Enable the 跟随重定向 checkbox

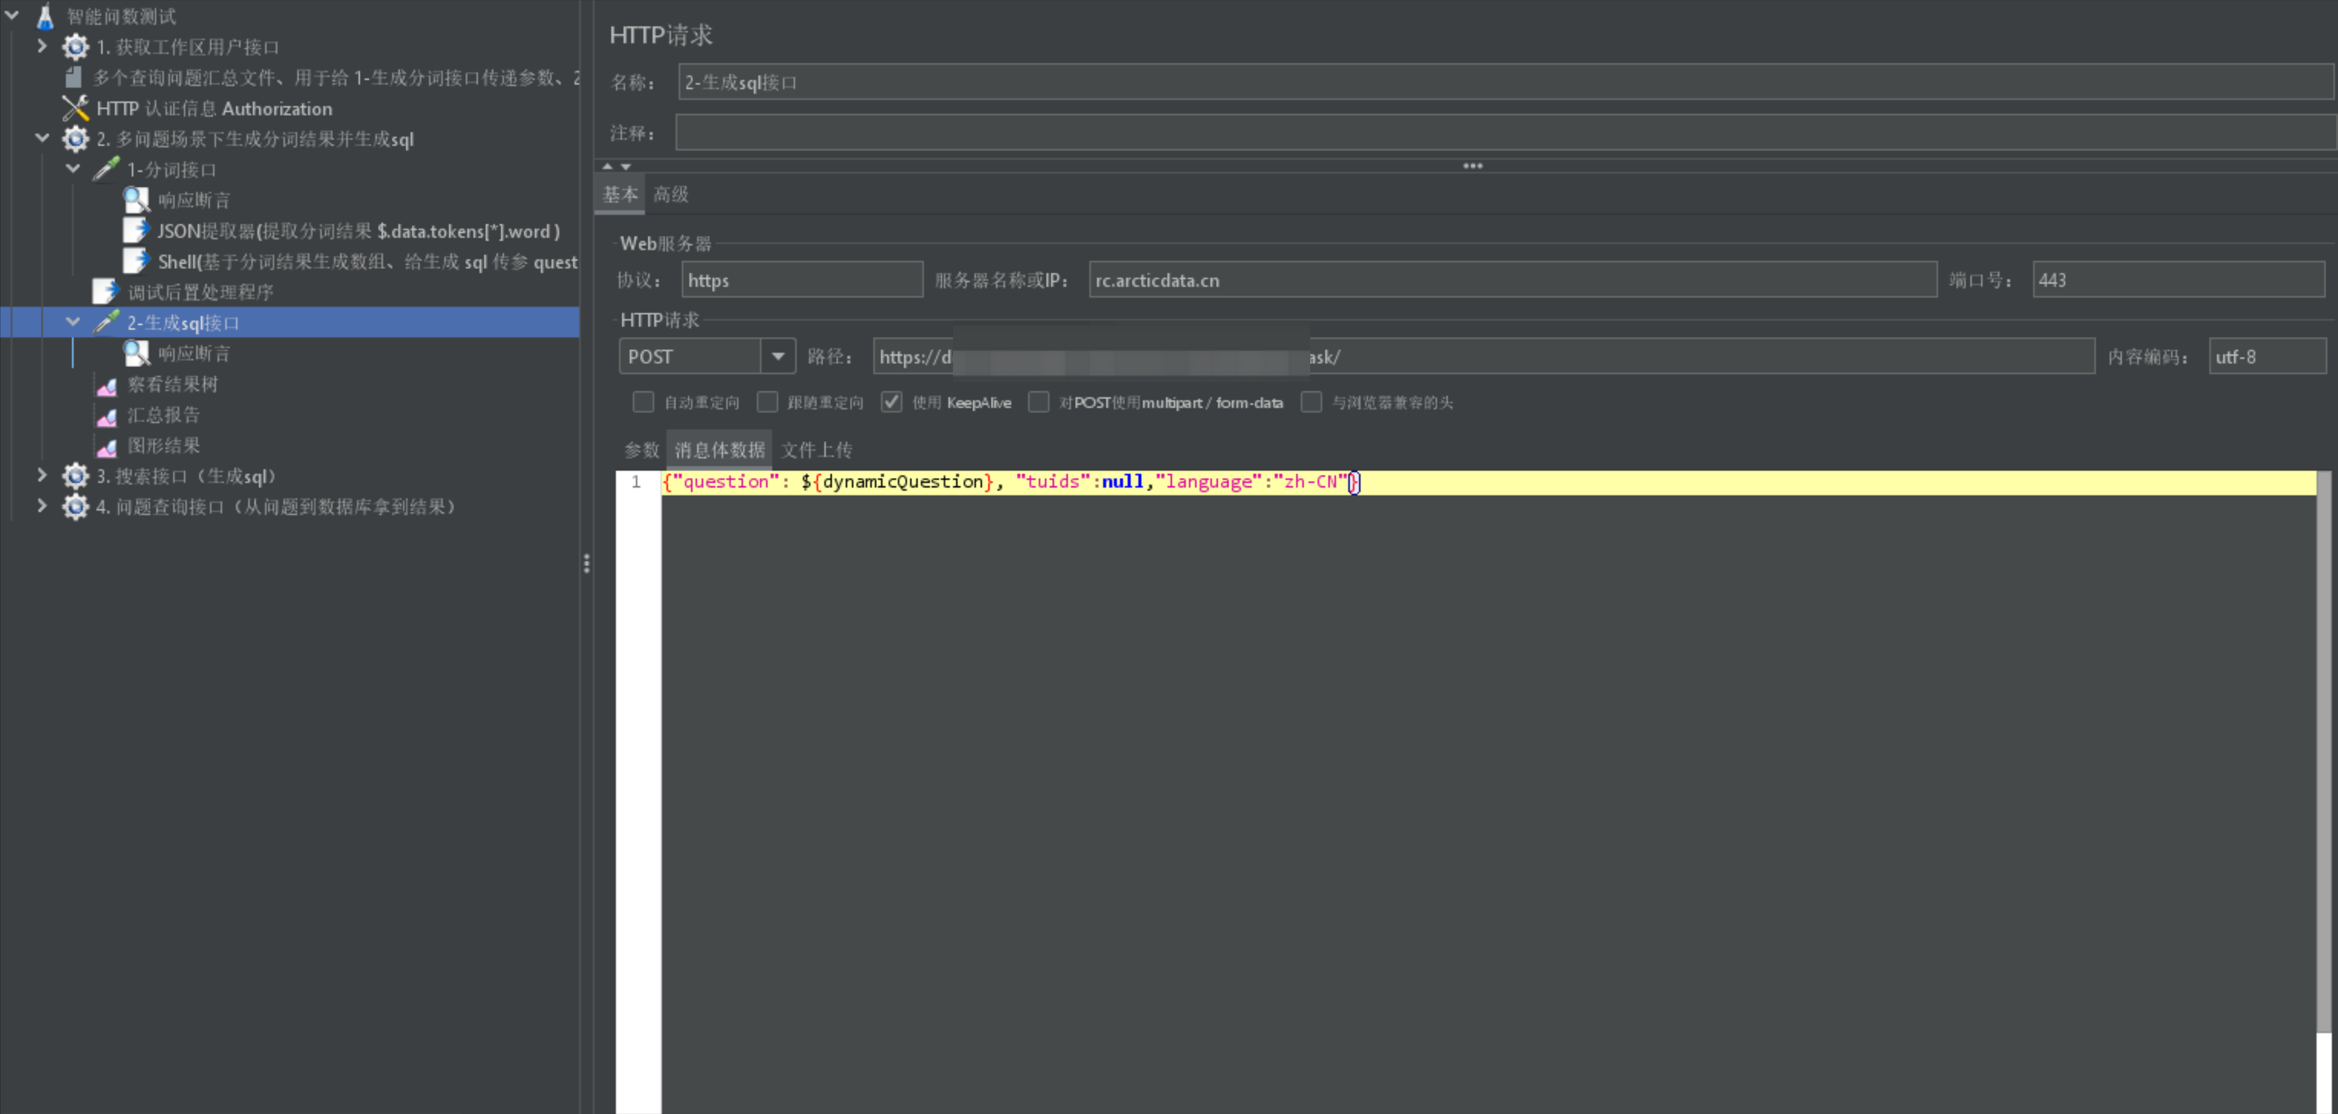click(x=767, y=402)
